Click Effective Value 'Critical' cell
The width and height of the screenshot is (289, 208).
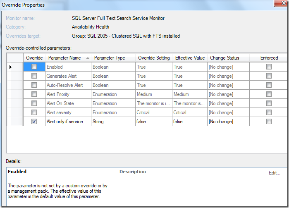190,112
